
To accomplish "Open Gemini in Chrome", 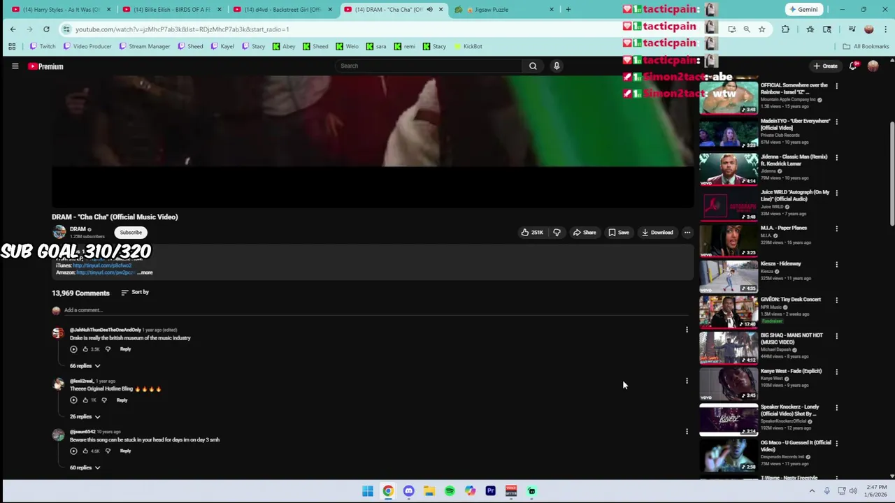I will coord(803,10).
